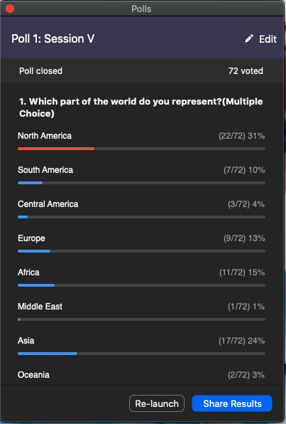Select the Oceania option label
The image size is (286, 424).
click(33, 375)
